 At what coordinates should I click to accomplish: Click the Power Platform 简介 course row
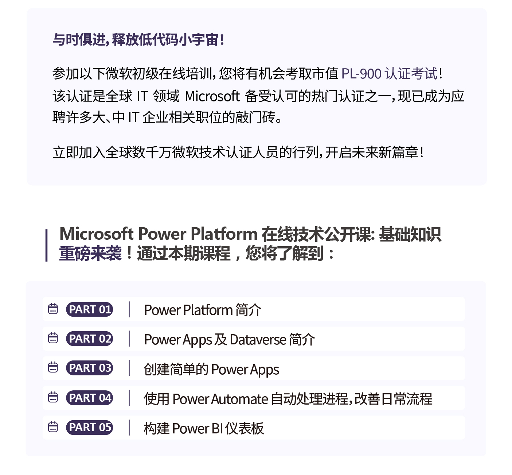pyautogui.click(x=254, y=309)
